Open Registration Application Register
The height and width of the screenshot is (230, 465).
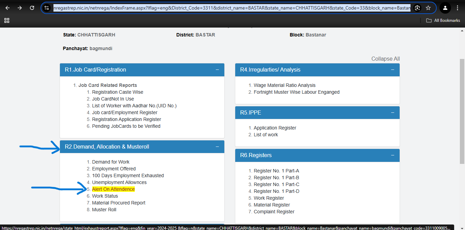[127, 119]
